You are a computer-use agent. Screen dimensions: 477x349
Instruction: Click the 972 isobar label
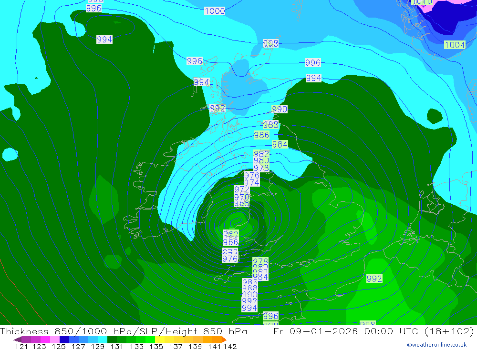pos(241,190)
